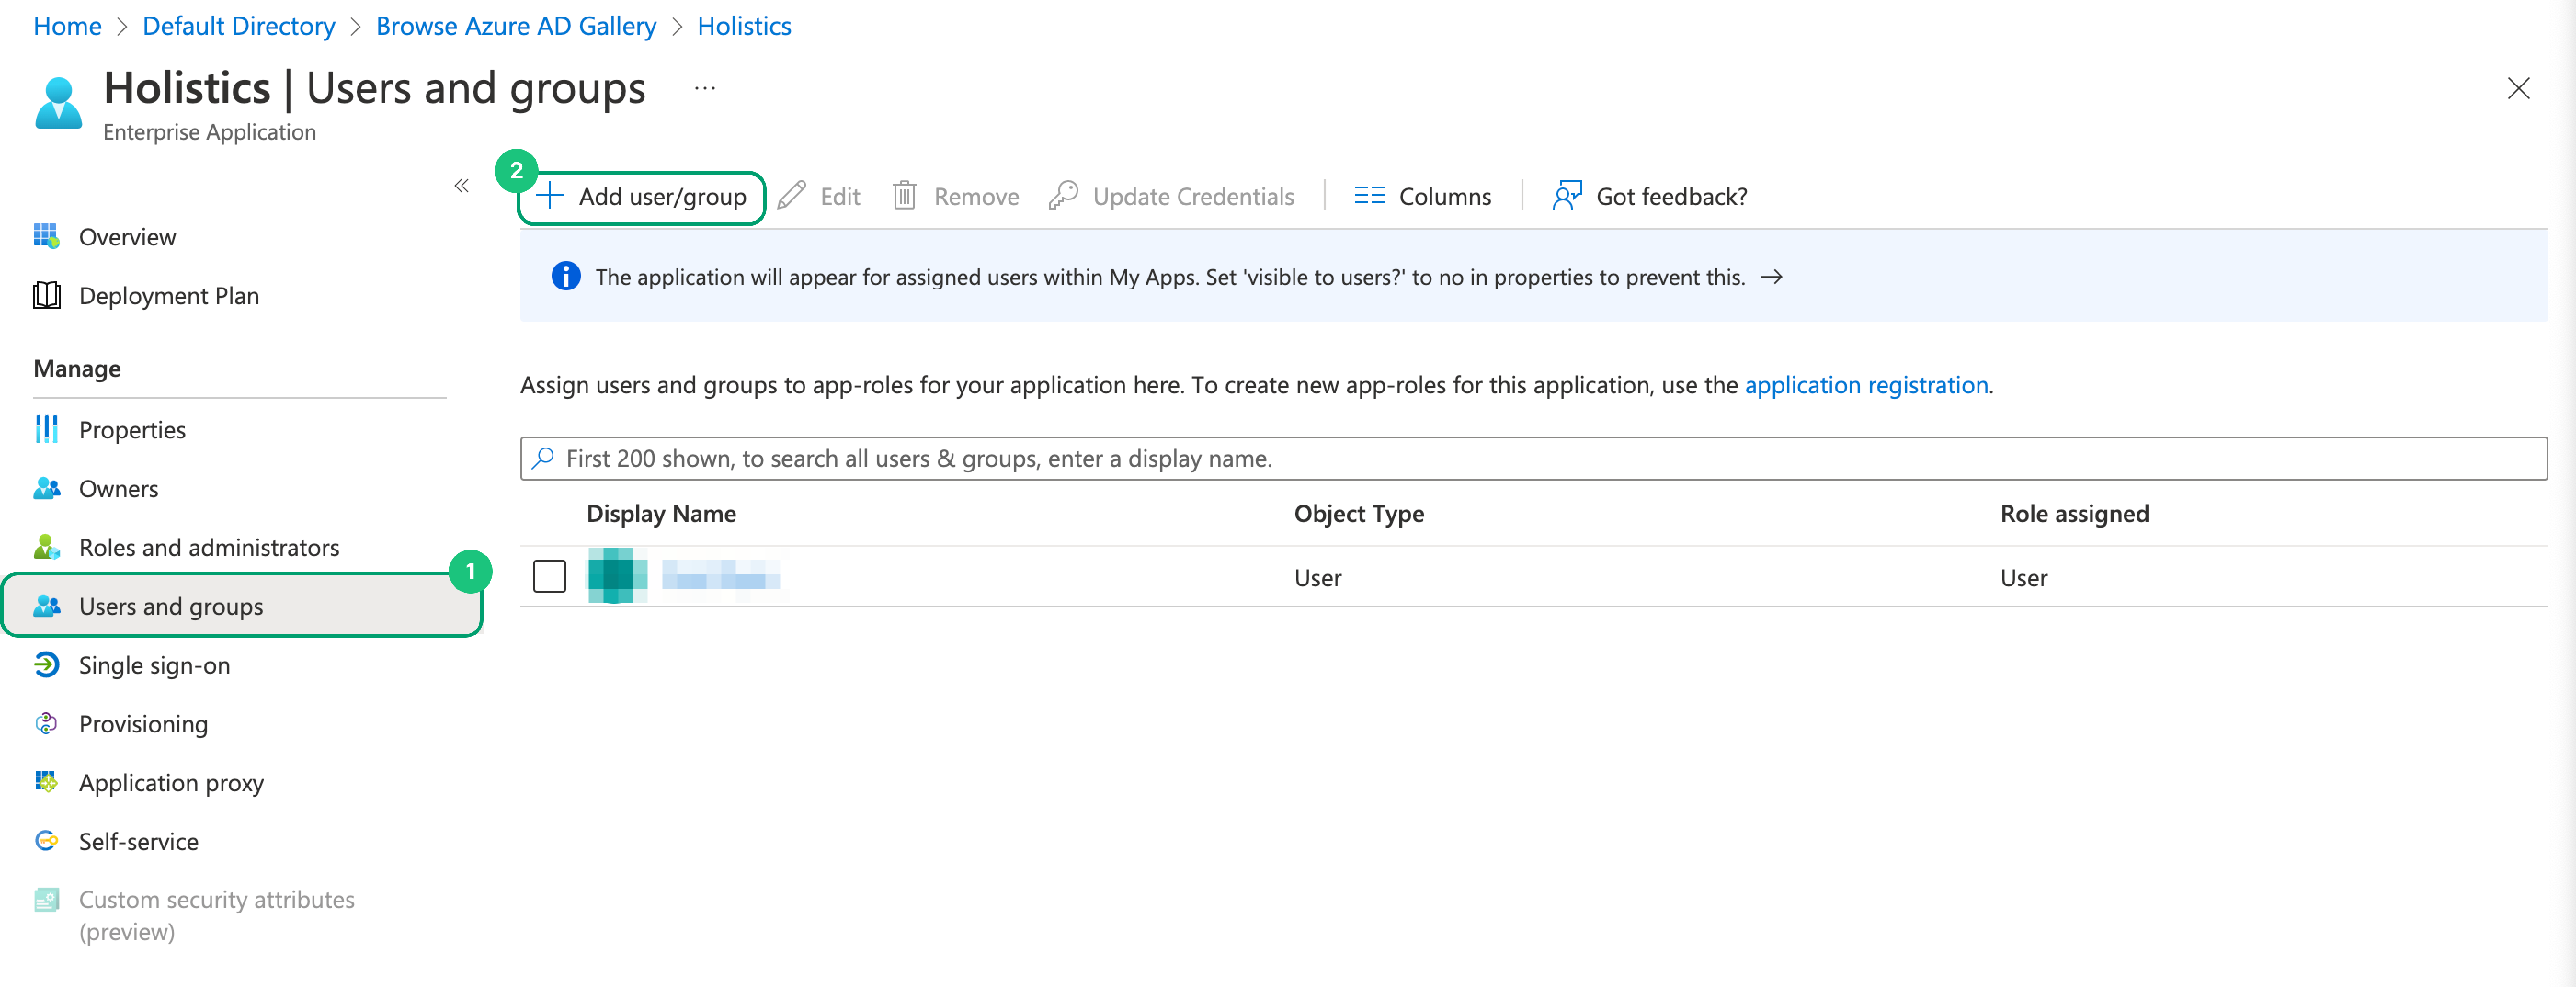Open the Columns chooser

1423,196
